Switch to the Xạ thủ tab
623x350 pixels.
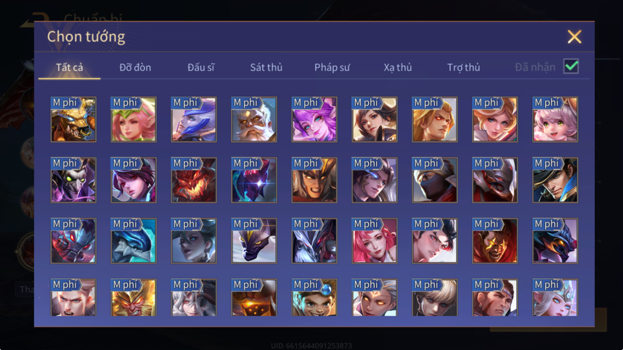coord(398,67)
